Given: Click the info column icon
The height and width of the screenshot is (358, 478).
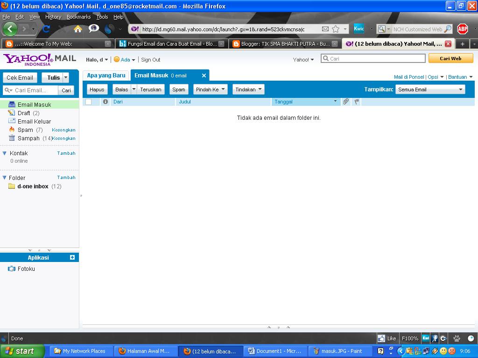Looking at the screenshot, I should [105, 102].
